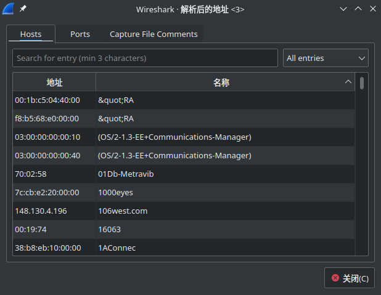Screen dimensions: 381x295
Task: Click the name 106west.com
Action: pyautogui.click(x=123, y=211)
